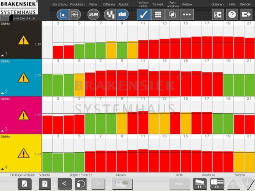Click the date and time 24.04.2006

[x=24, y=19]
